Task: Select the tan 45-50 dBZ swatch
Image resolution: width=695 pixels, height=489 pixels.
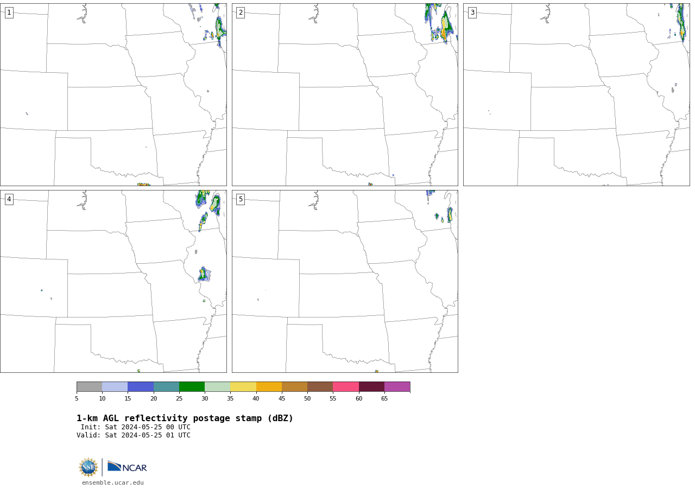Action: pos(294,386)
